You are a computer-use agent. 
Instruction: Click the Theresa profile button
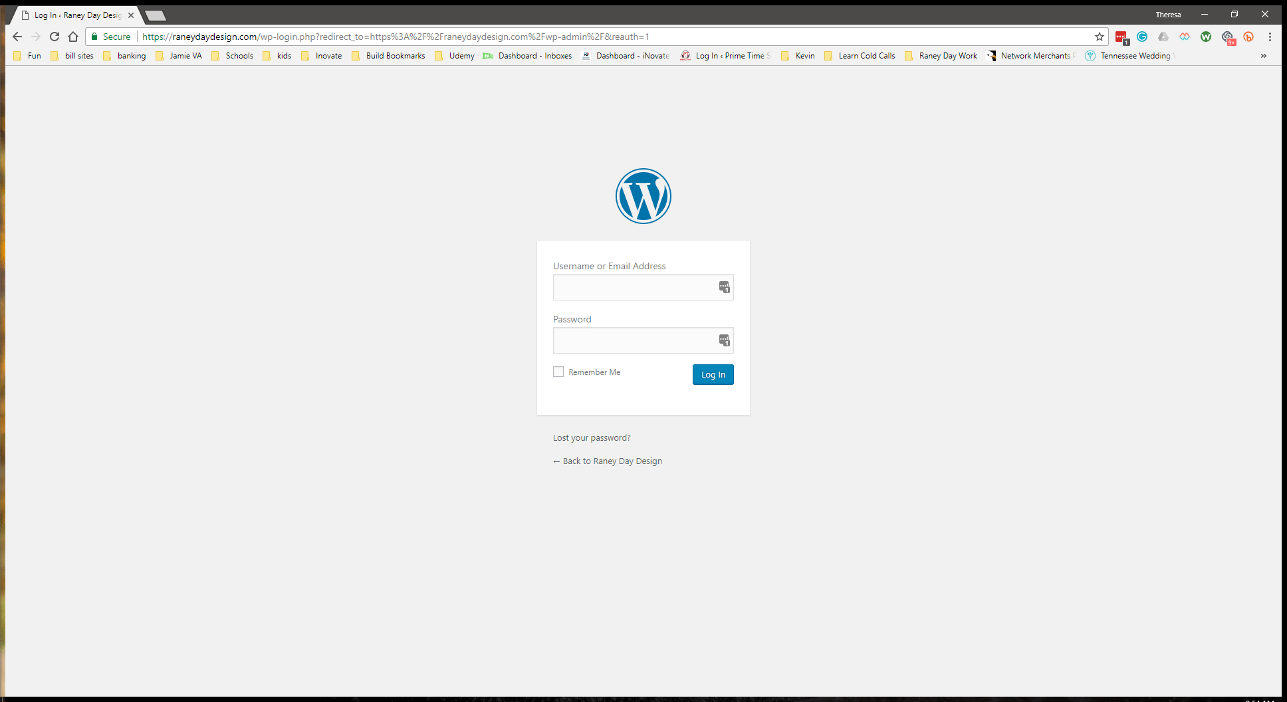click(1168, 15)
